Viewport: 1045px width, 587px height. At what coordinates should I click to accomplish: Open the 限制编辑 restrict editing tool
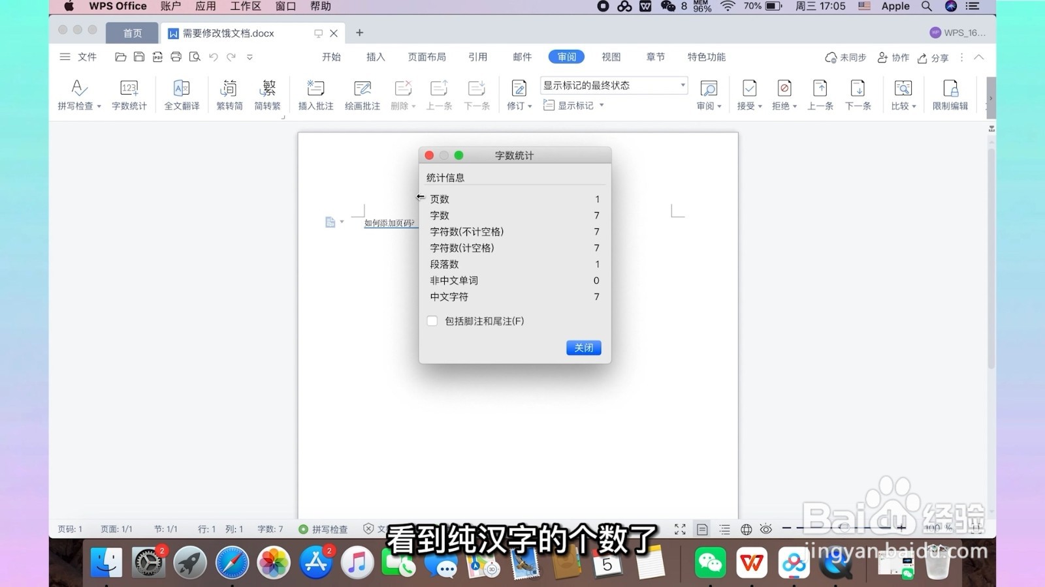pyautogui.click(x=950, y=94)
